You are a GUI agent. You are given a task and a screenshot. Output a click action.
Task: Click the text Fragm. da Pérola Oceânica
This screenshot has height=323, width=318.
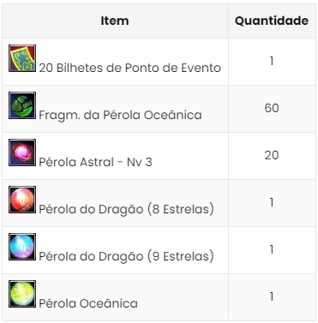pos(120,115)
